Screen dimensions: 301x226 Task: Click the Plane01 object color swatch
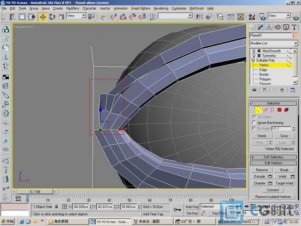(x=295, y=35)
